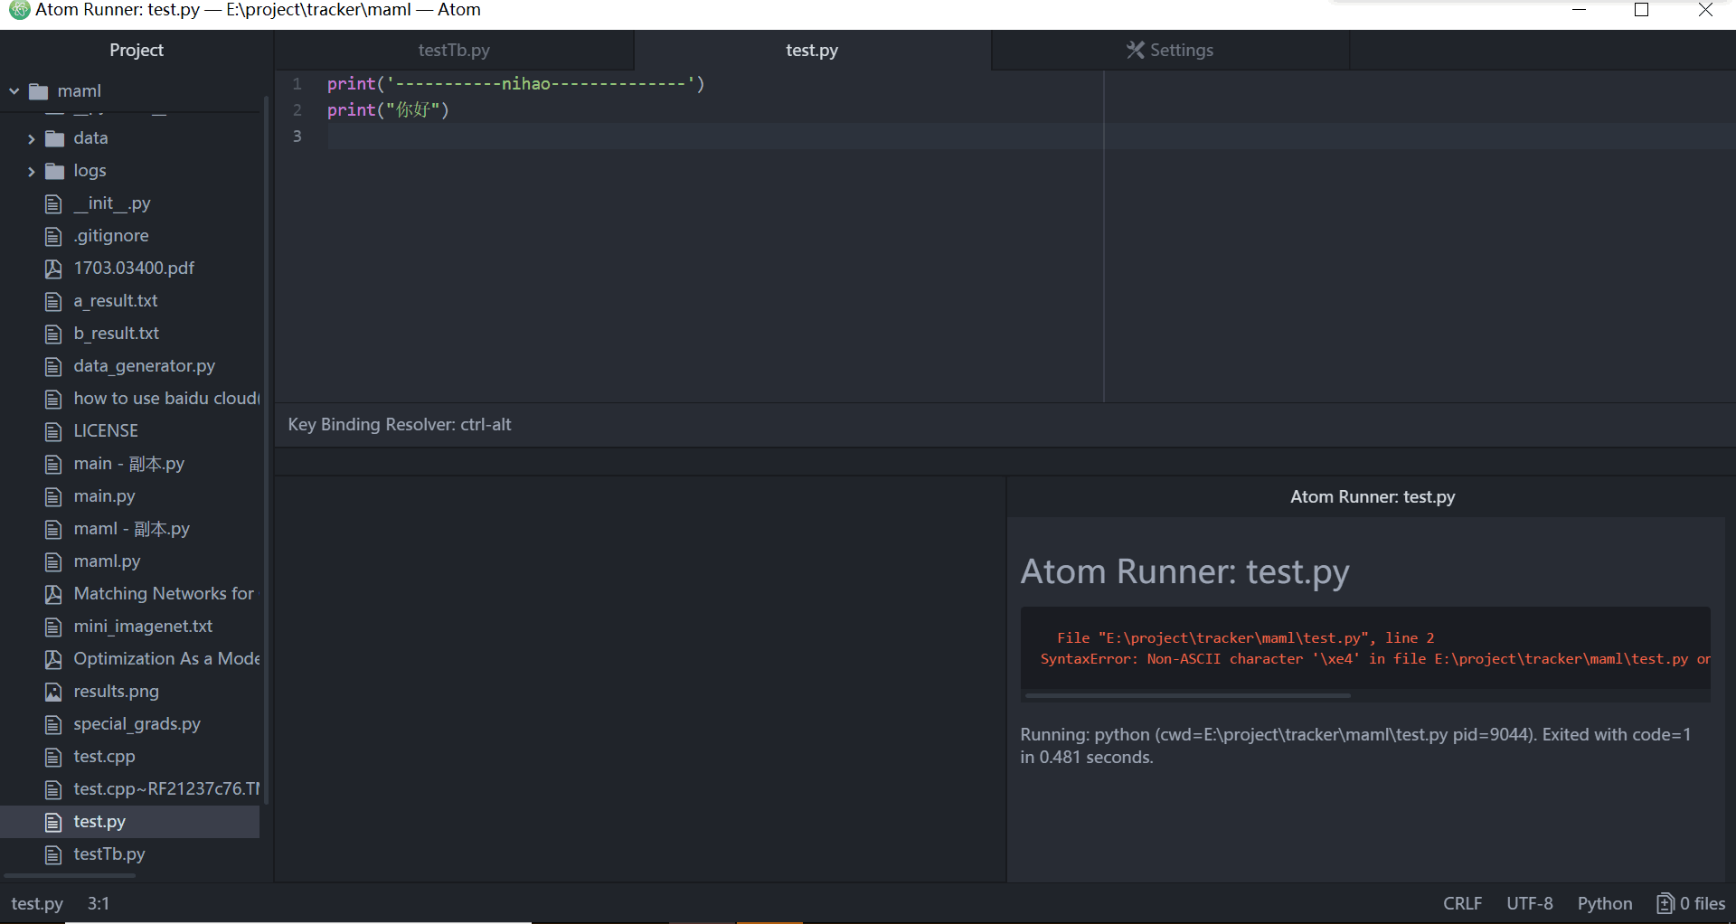Image resolution: width=1736 pixels, height=924 pixels.
Task: Click the file icon beside b_result.txt
Action: (53, 334)
